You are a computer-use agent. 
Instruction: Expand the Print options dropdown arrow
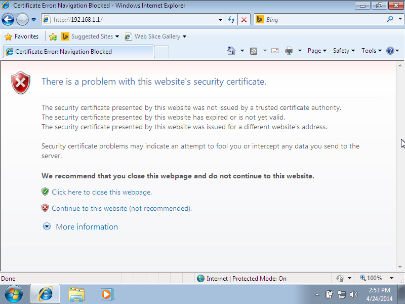[x=300, y=51]
